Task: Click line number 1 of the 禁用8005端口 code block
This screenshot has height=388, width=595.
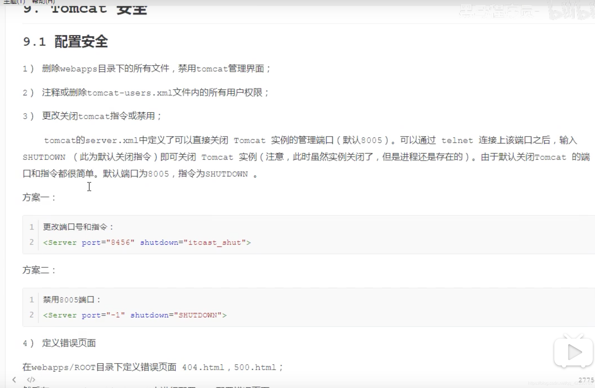Action: coord(32,300)
